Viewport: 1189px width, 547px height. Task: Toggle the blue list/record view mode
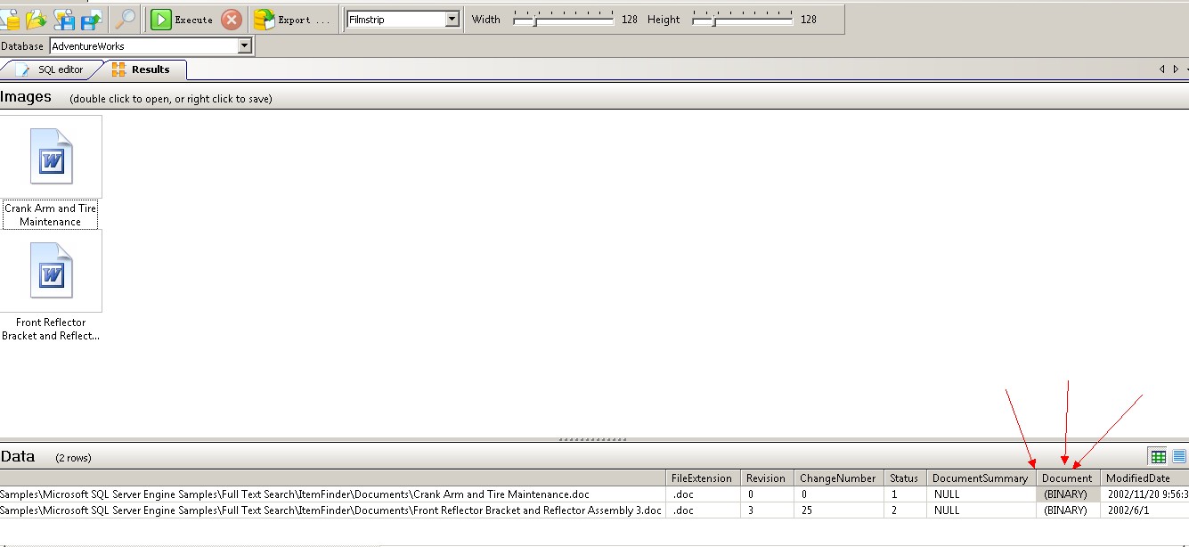coord(1179,457)
